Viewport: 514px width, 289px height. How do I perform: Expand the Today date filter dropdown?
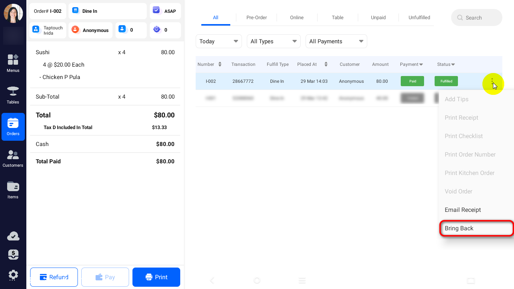219,41
